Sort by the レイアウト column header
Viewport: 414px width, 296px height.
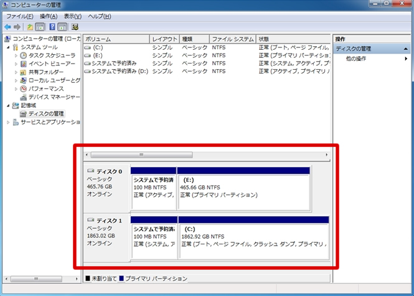click(164, 39)
